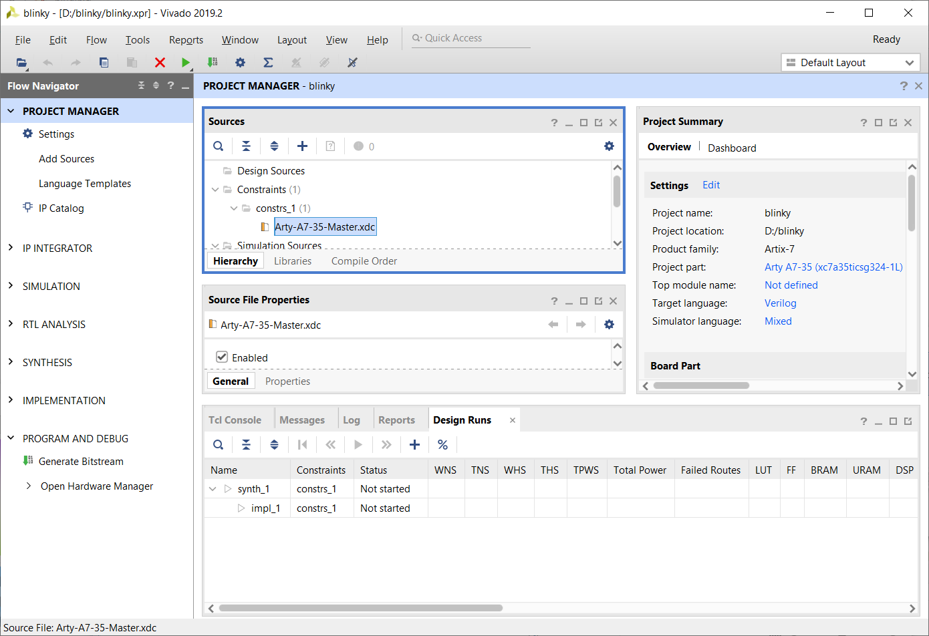The image size is (929, 636).
Task: Open Sources panel settings gear
Action: pos(609,146)
